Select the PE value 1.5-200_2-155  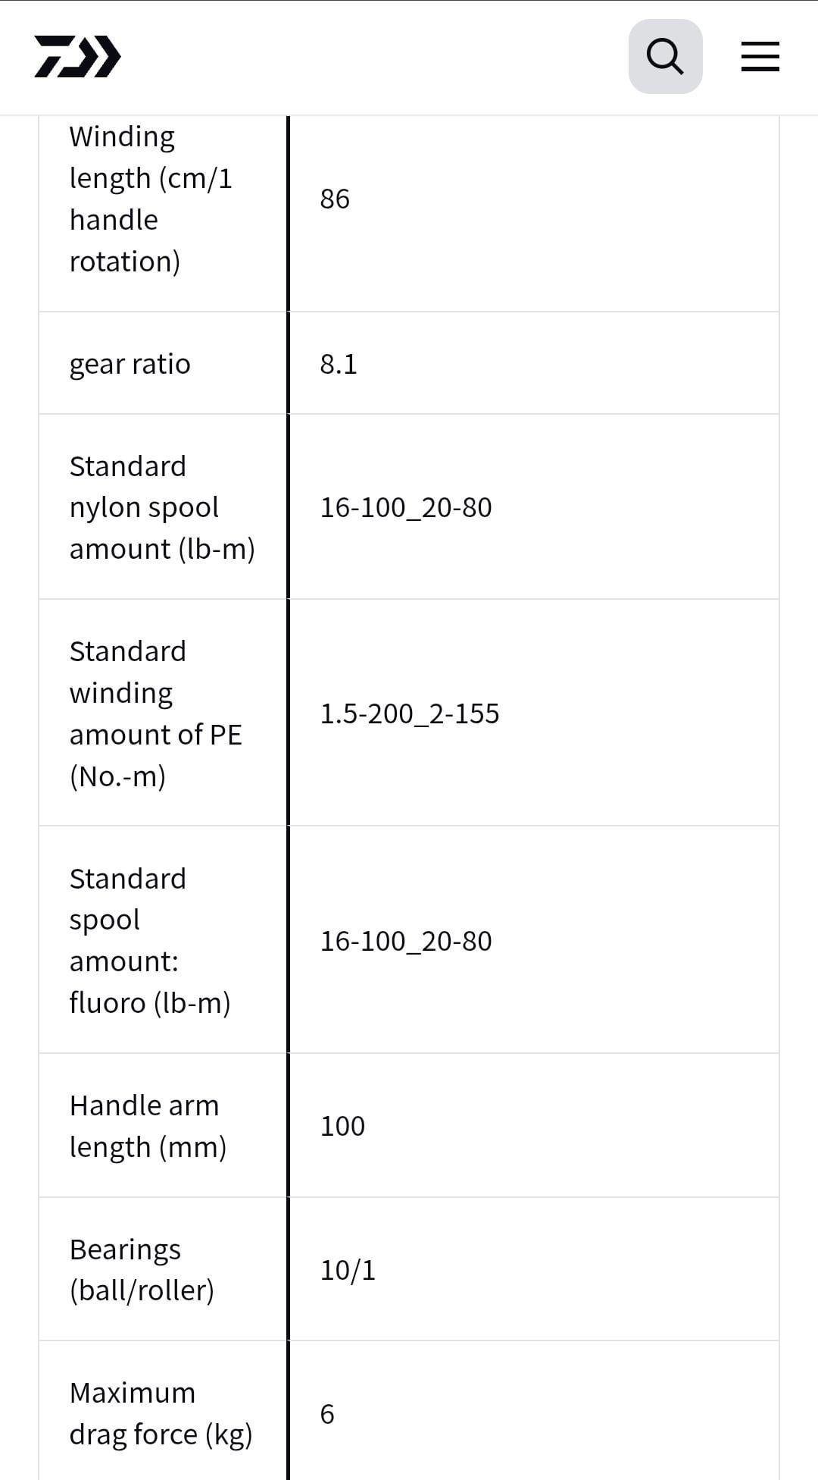coord(410,713)
